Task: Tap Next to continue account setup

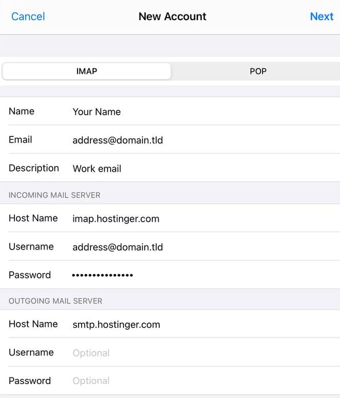Action: [321, 17]
